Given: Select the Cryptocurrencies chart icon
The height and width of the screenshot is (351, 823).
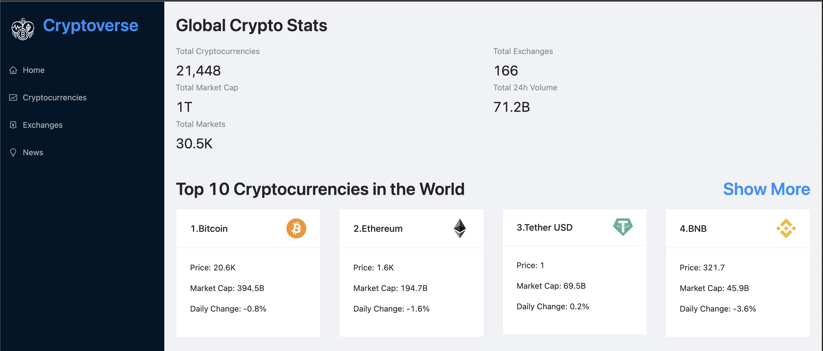Looking at the screenshot, I should pos(13,97).
